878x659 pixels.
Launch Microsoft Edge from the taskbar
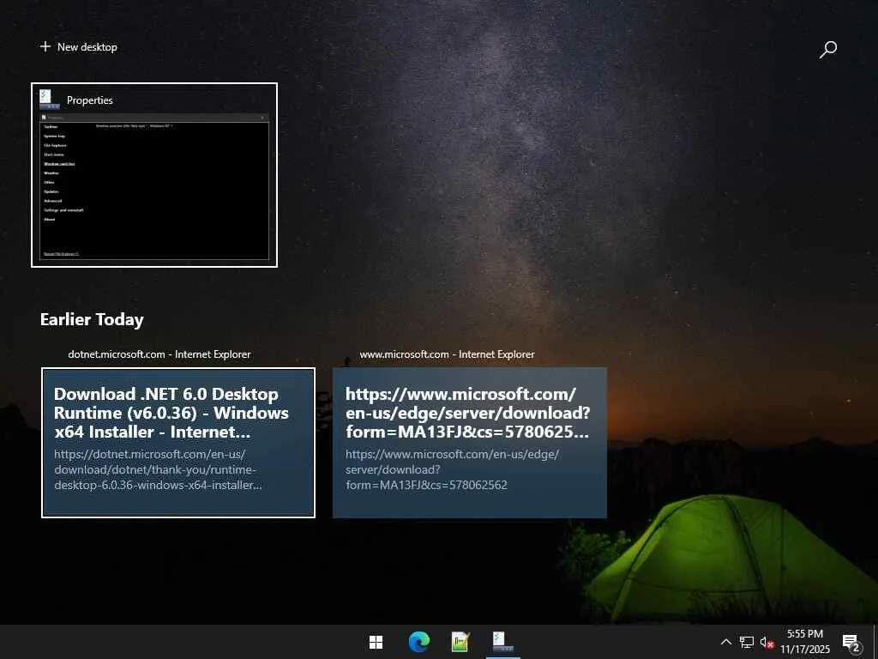pos(418,642)
